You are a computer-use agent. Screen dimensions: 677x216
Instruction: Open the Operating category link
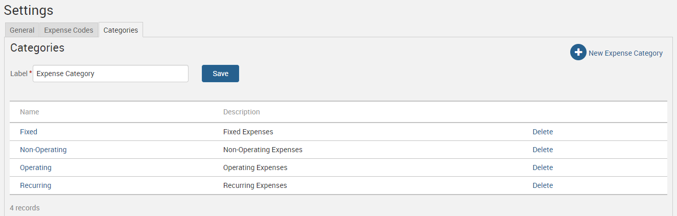coord(36,167)
